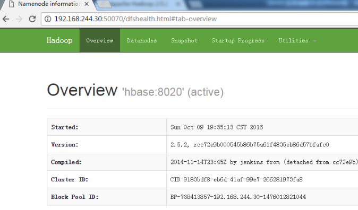Open the Overview tab in navbar
This screenshot has width=358, height=210.
99,40
